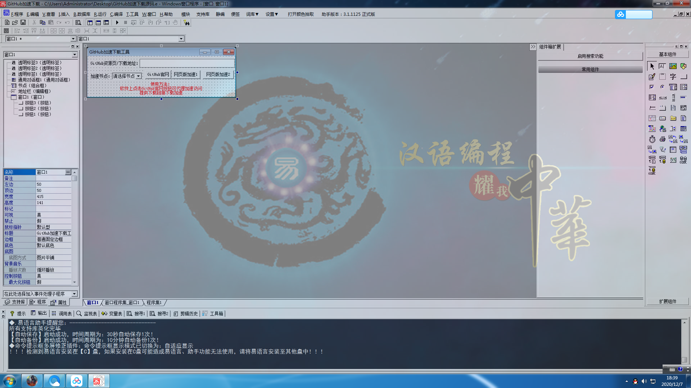Click the >> expander beside 组件箱扩展
Image resolution: width=691 pixels, height=388 pixels.
(533, 47)
